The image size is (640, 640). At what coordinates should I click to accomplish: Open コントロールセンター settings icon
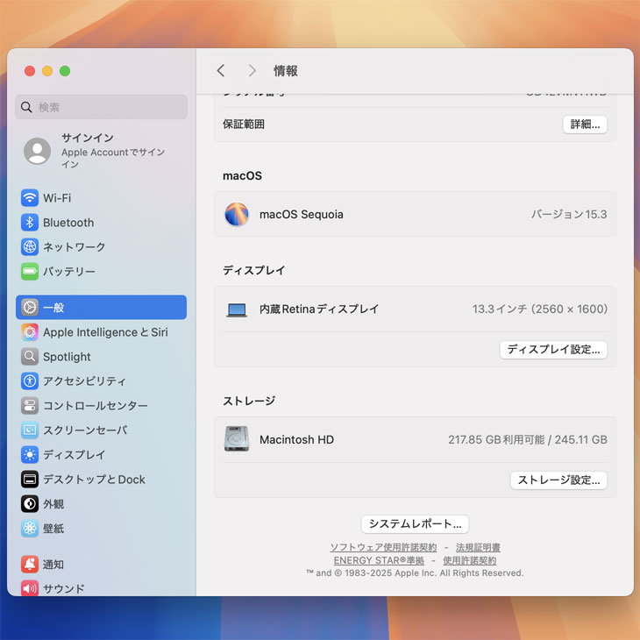(30, 406)
